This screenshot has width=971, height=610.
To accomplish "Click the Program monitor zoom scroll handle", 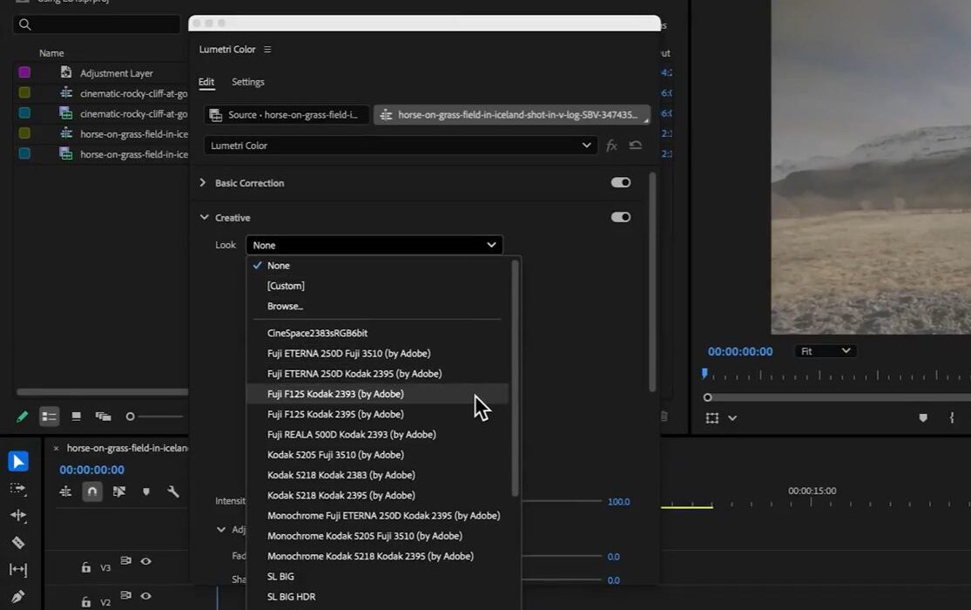I will [708, 397].
